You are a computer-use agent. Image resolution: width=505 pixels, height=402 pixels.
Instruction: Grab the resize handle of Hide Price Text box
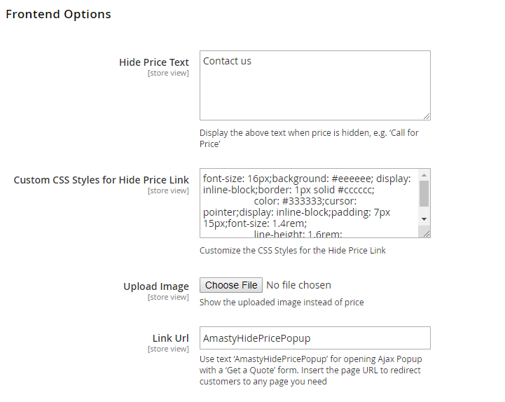427,116
